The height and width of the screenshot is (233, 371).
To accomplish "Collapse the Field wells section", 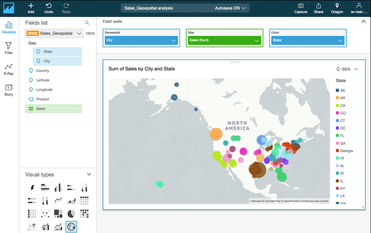I will coord(363,22).
